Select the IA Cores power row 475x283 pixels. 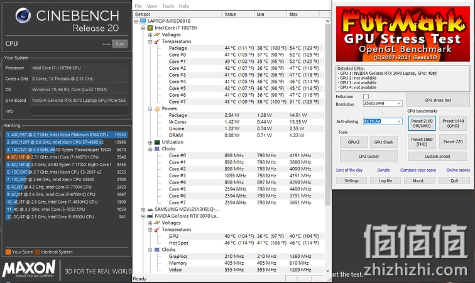246,122
